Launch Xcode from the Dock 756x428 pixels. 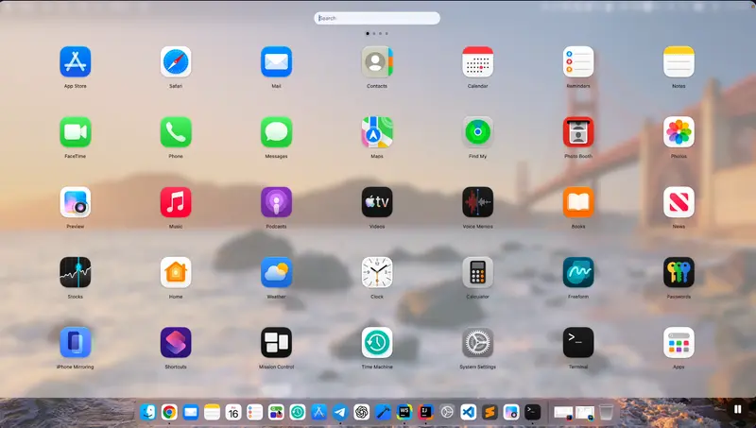(x=383, y=412)
